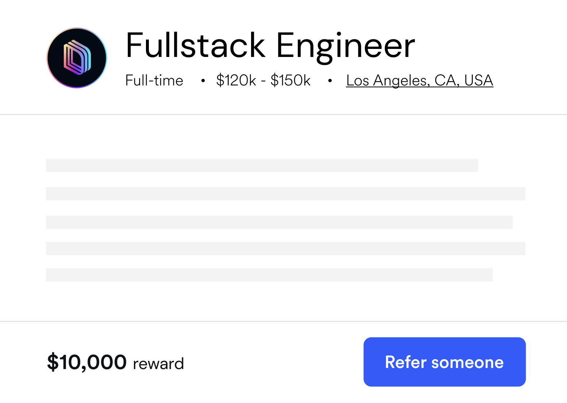Select the word reward next to $10,000
Screen dimensions: 567x403
coord(158,363)
